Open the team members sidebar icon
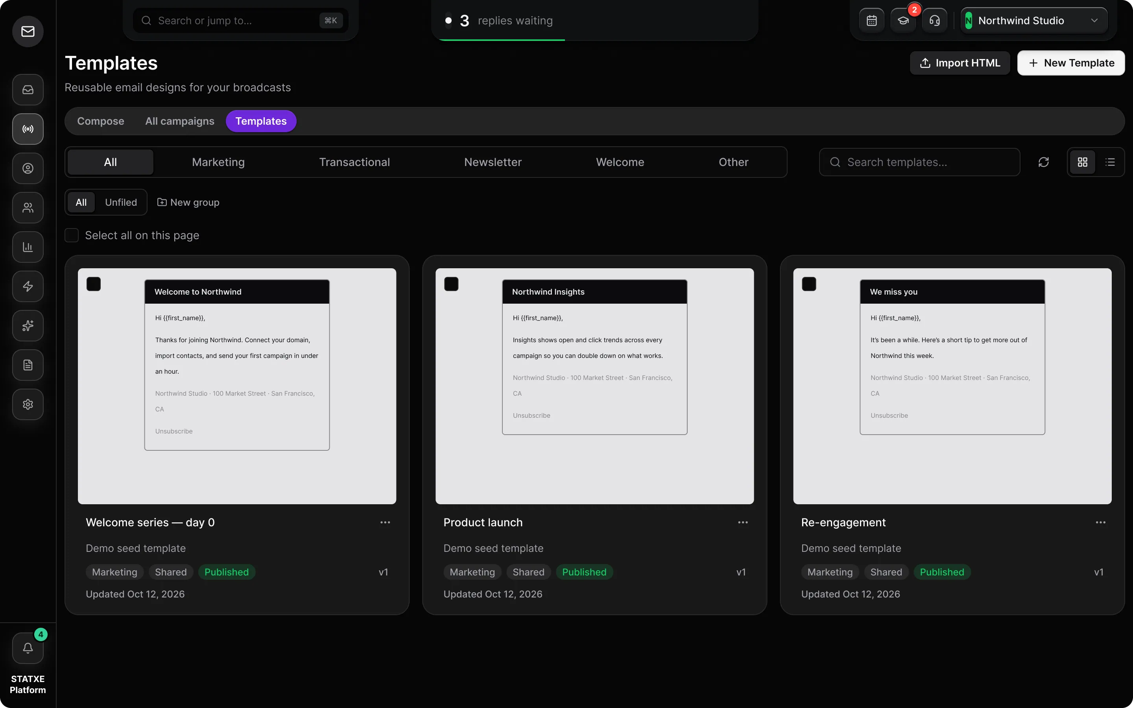1133x708 pixels. tap(28, 208)
